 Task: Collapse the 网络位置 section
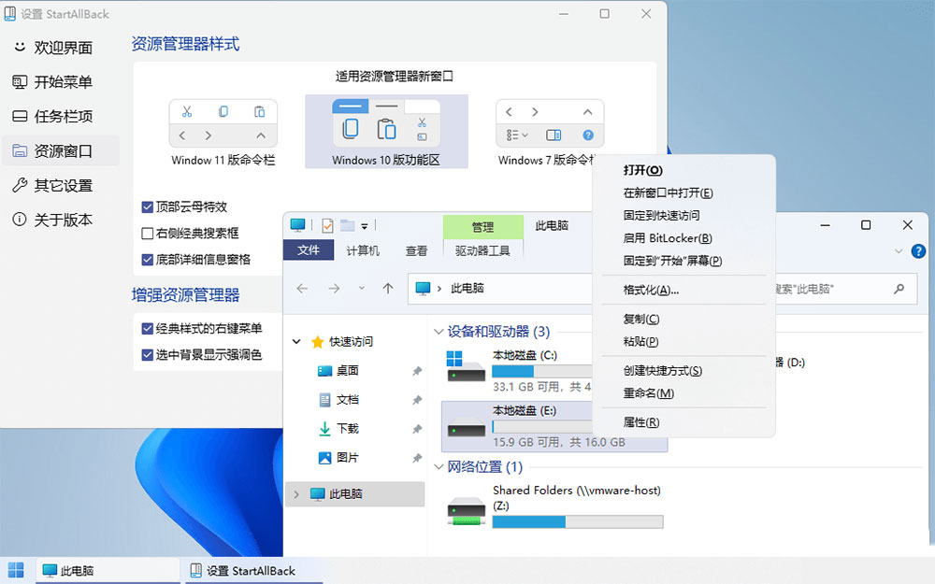(x=438, y=467)
